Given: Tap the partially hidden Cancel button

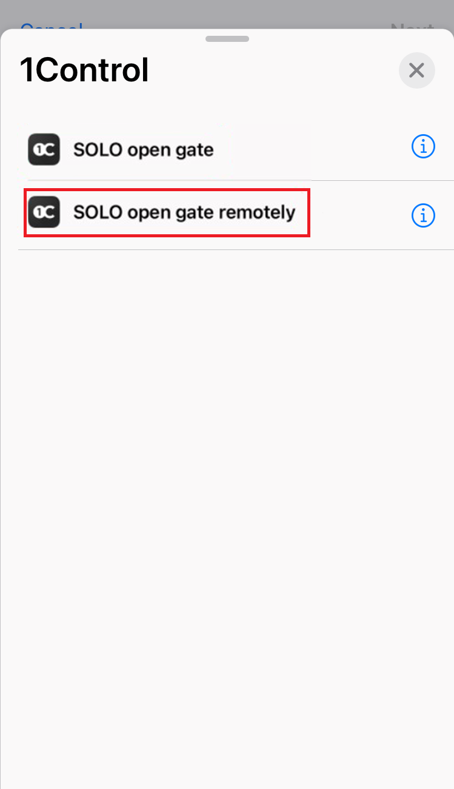Looking at the screenshot, I should click(51, 26).
